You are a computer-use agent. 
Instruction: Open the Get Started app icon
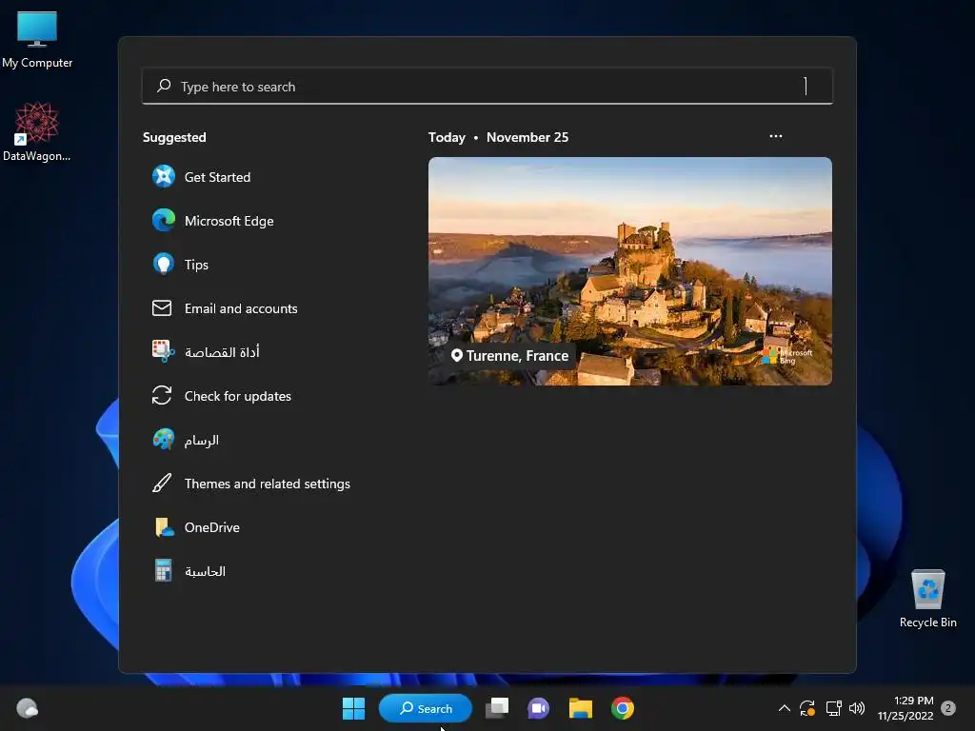click(x=164, y=176)
